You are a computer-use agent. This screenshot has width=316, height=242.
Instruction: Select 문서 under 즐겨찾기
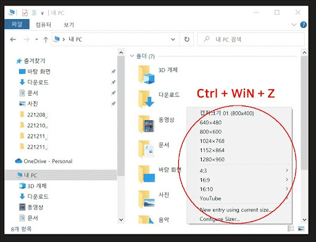click(28, 93)
